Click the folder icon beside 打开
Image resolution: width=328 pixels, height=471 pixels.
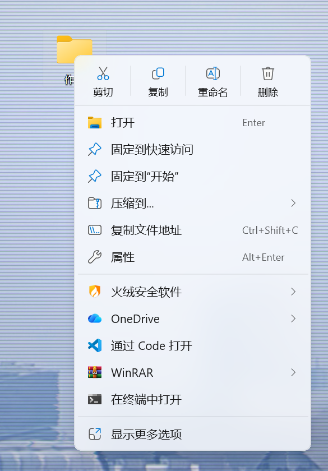[x=95, y=123]
